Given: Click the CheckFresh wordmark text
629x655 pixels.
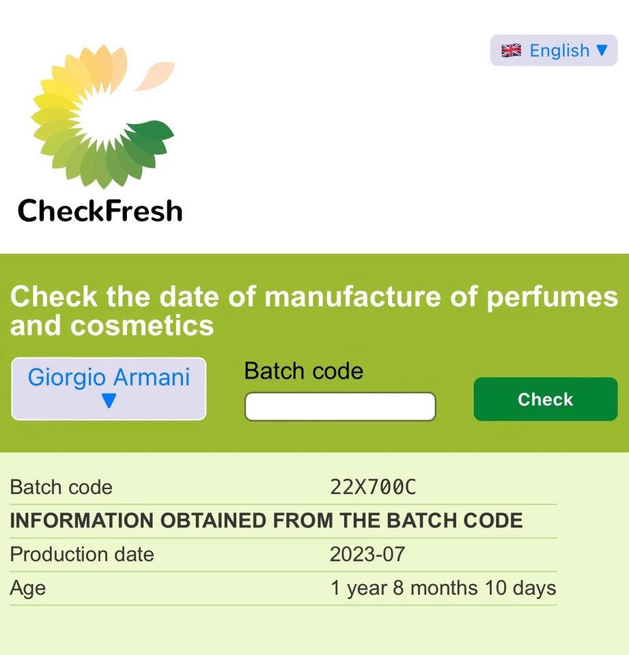Looking at the screenshot, I should (x=100, y=211).
